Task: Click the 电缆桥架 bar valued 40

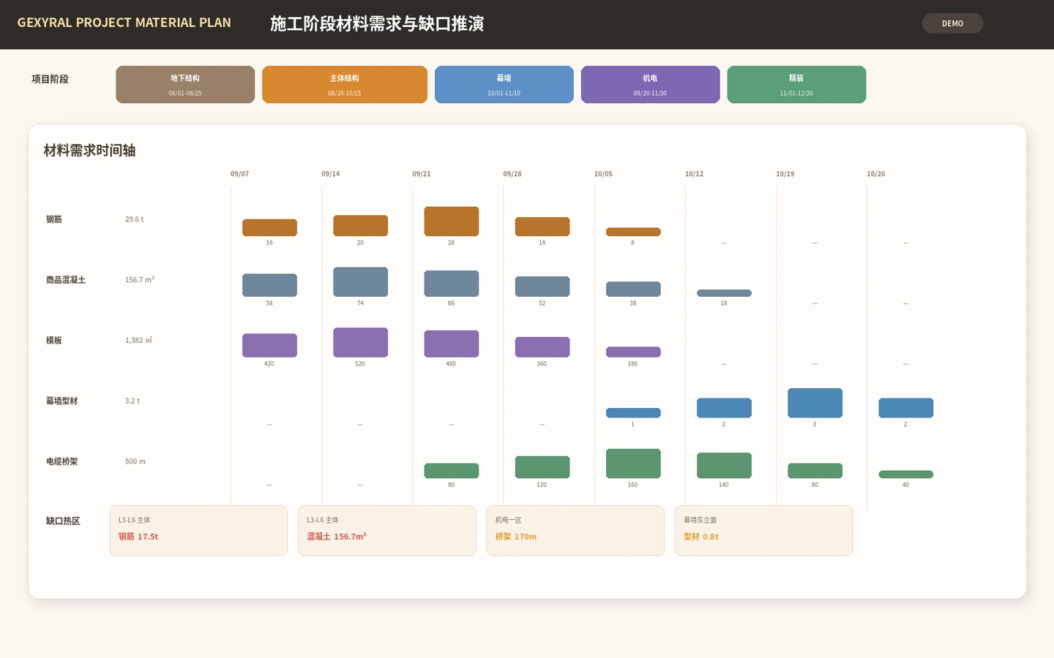Action: [x=906, y=474]
